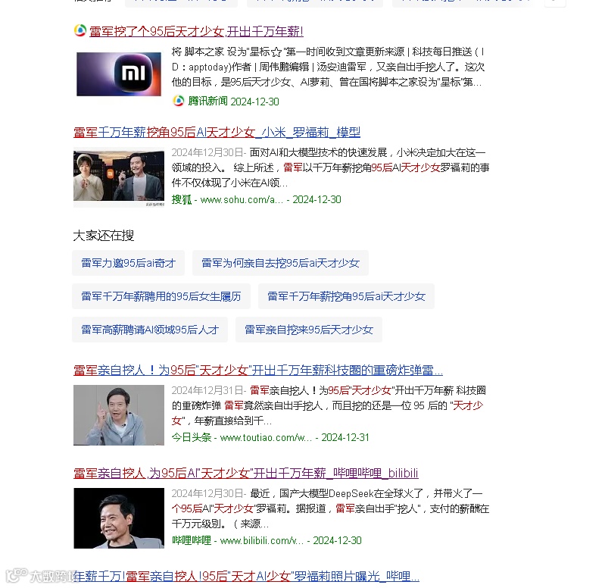Select the related search 雷军亲自挖来95后天才少女

pos(309,330)
